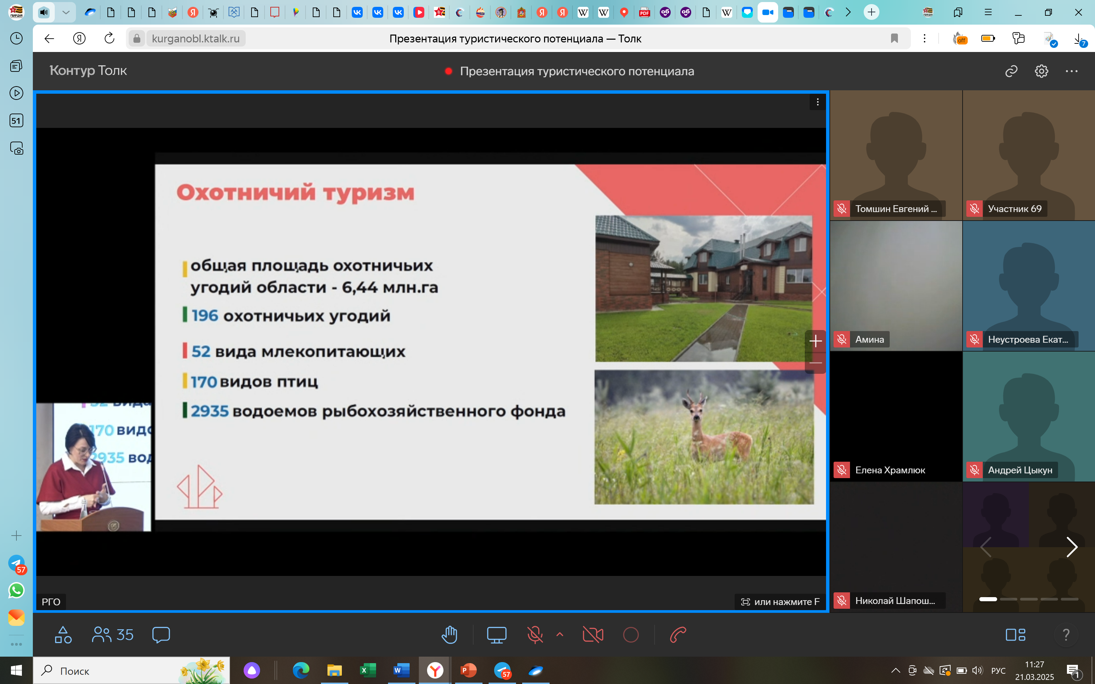The image size is (1095, 684).
Task: Switch to the Word taskbar app
Action: coord(401,670)
